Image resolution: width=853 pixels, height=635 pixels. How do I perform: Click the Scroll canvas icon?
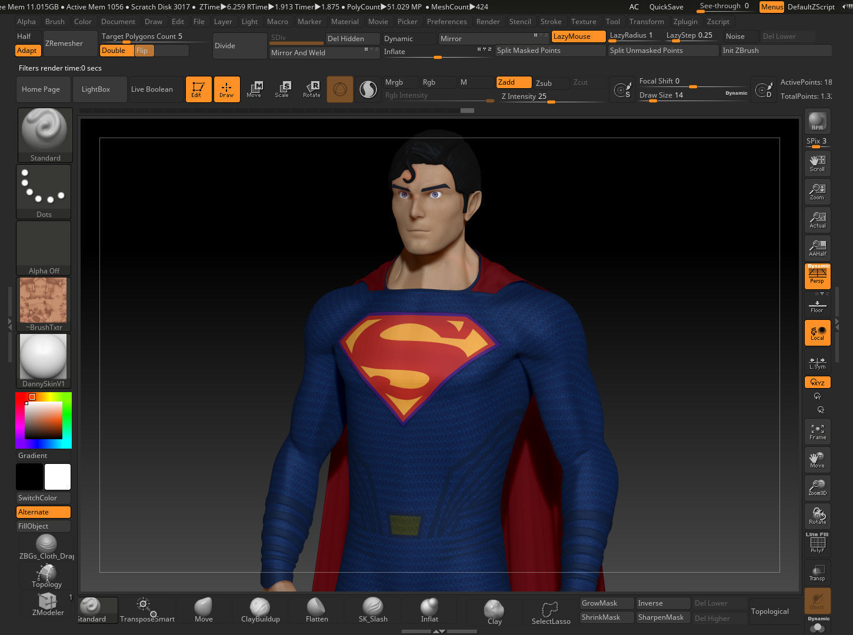(x=818, y=163)
